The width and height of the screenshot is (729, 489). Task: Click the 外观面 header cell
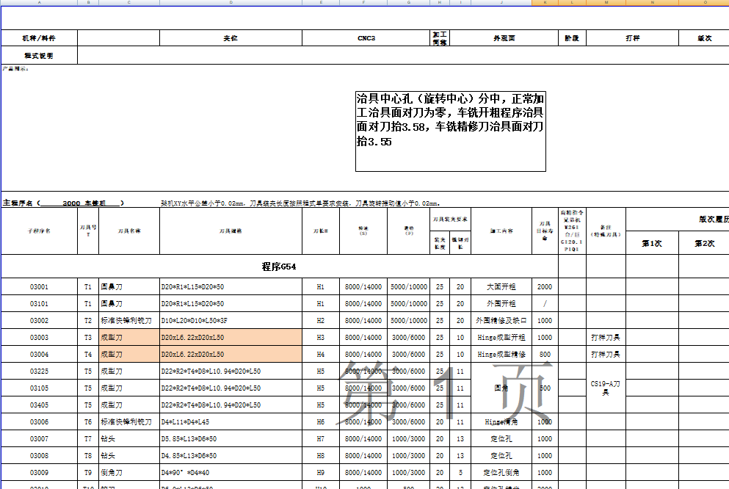pos(503,37)
